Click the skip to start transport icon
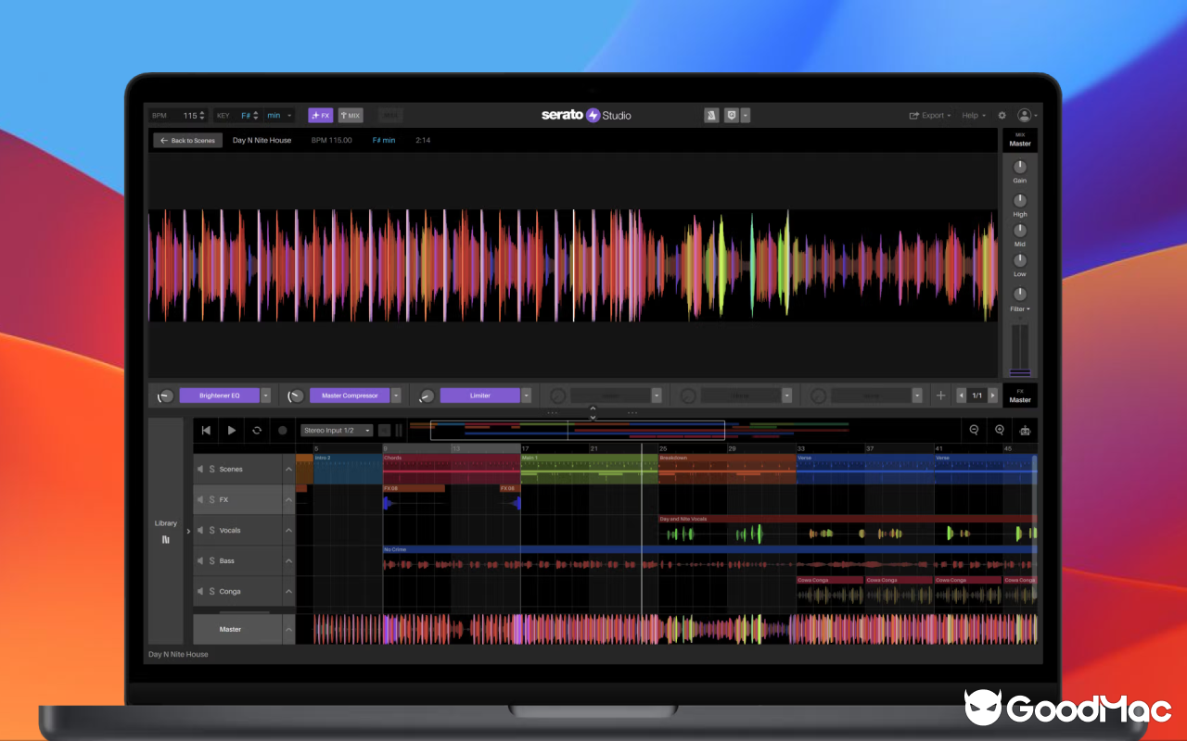The image size is (1187, 741). (x=205, y=430)
